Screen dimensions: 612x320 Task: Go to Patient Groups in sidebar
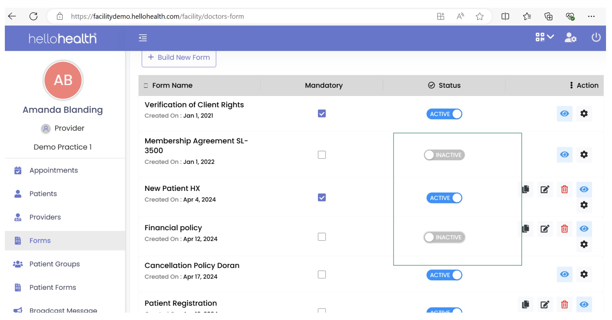[x=55, y=264]
